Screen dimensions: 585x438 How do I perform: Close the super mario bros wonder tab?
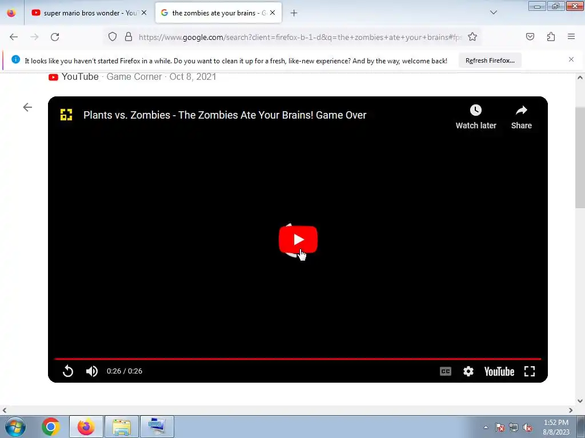(x=144, y=13)
